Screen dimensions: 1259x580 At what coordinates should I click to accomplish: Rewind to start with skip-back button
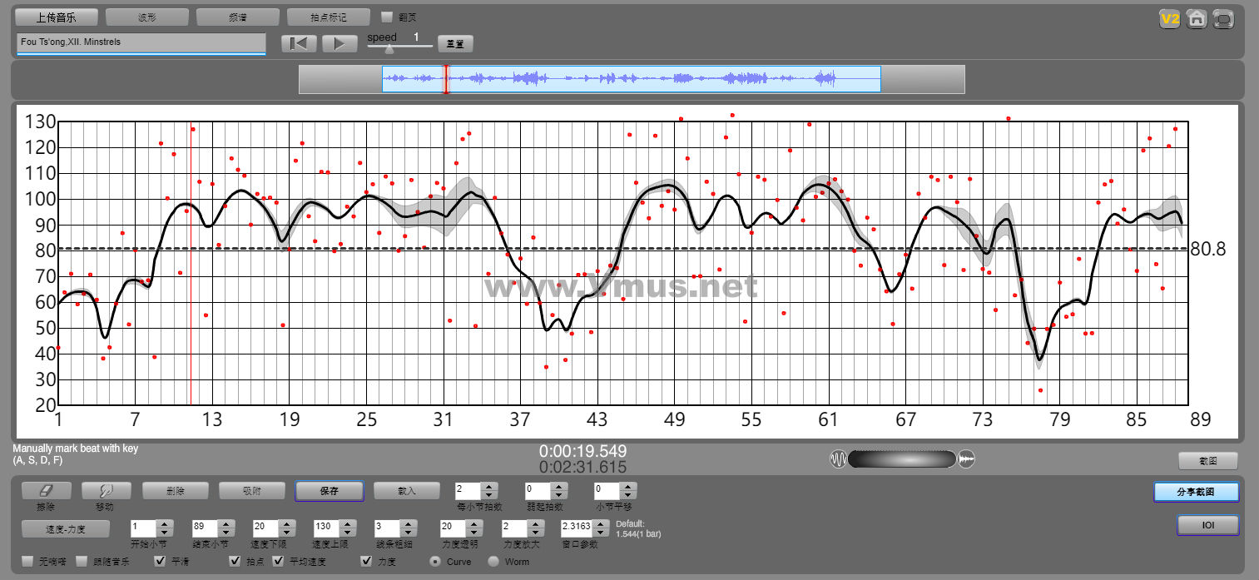[x=299, y=44]
